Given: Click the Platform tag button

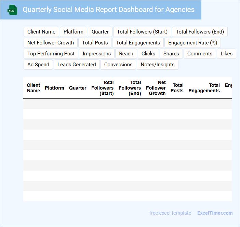Looking at the screenshot, I should [x=74, y=32].
